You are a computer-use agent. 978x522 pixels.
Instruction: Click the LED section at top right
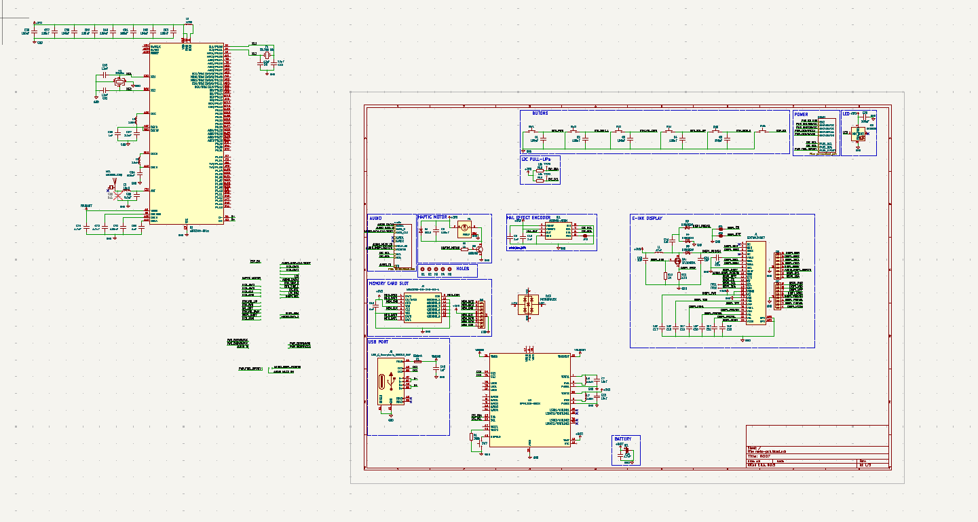pyautogui.click(x=859, y=131)
